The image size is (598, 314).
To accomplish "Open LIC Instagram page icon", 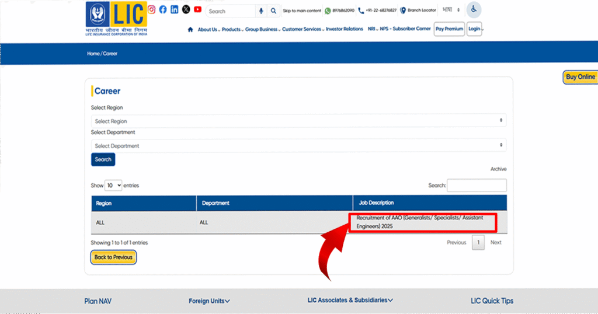I will pyautogui.click(x=151, y=9).
